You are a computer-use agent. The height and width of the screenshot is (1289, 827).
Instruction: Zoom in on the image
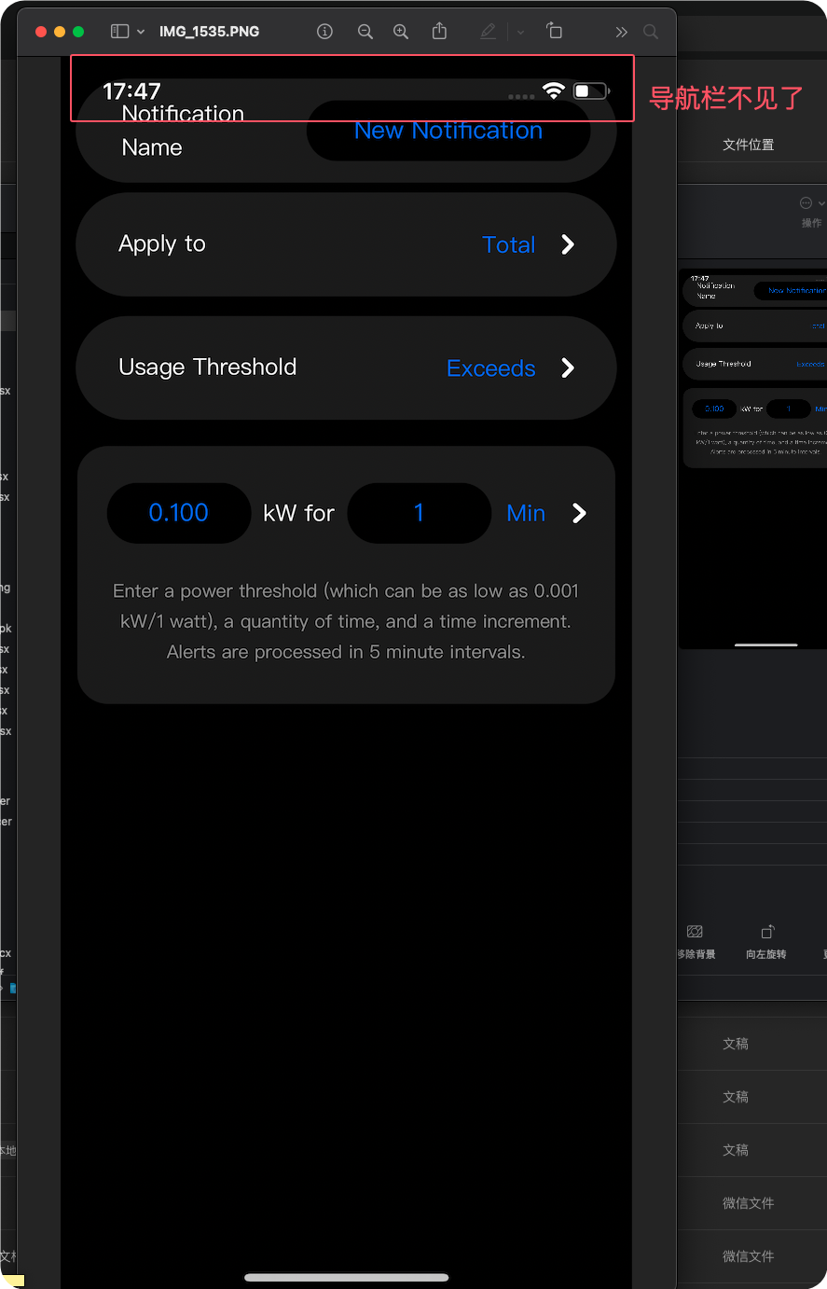pyautogui.click(x=401, y=32)
